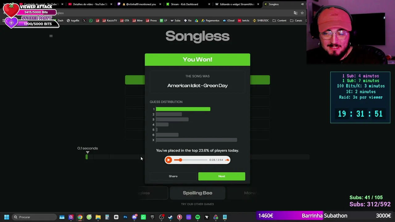Click the GUESS DISTRIBUTION label
This screenshot has width=395, height=222.
[x=166, y=102]
